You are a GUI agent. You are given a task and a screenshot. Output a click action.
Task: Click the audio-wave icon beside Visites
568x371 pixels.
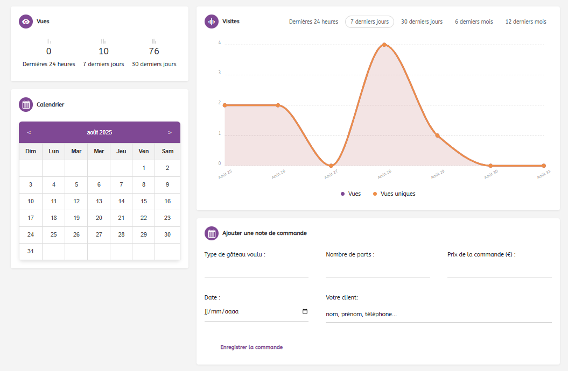pos(212,22)
